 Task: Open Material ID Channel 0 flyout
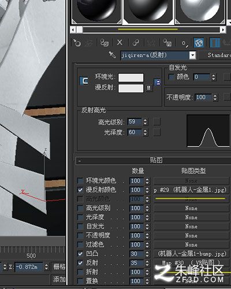(x=185, y=43)
